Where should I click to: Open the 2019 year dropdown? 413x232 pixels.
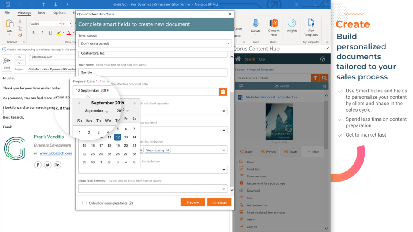click(x=123, y=110)
